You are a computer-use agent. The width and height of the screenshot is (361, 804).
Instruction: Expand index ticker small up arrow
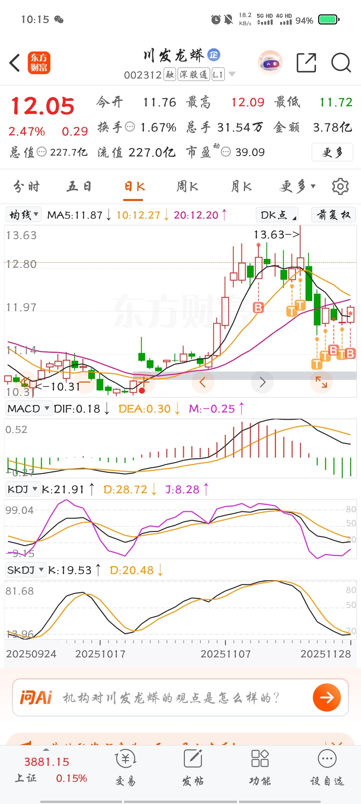coord(46,750)
